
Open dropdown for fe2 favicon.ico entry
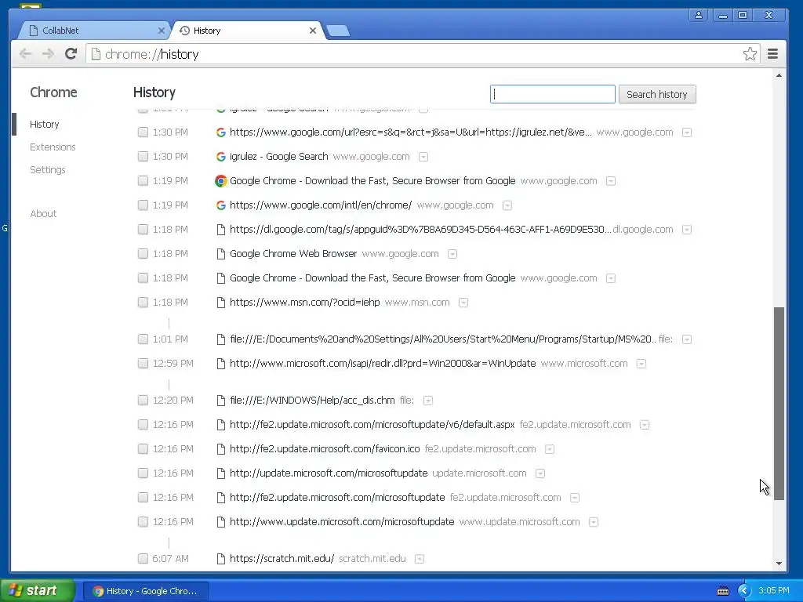click(x=550, y=449)
